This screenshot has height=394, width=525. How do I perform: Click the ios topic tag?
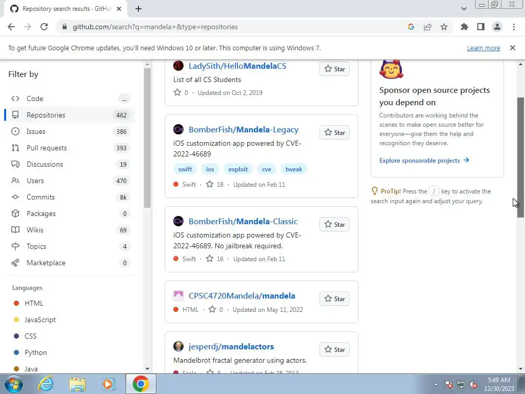[x=210, y=169]
